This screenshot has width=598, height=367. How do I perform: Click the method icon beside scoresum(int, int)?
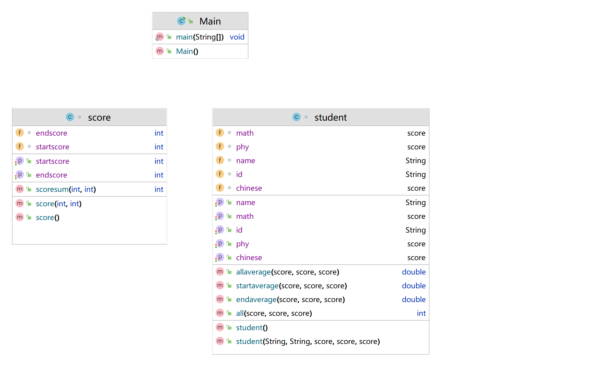click(x=20, y=189)
